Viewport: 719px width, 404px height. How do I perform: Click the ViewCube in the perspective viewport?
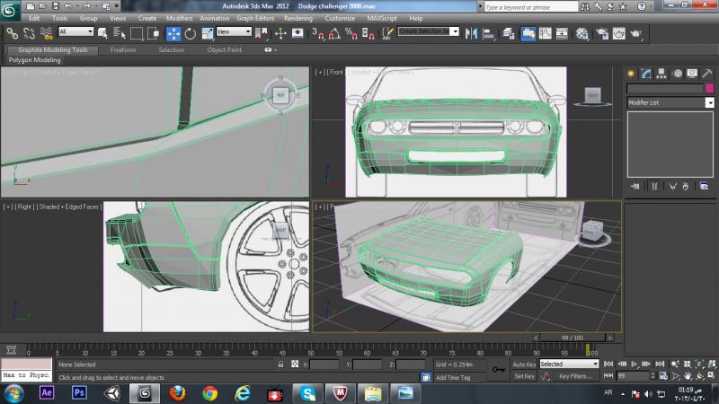point(591,231)
